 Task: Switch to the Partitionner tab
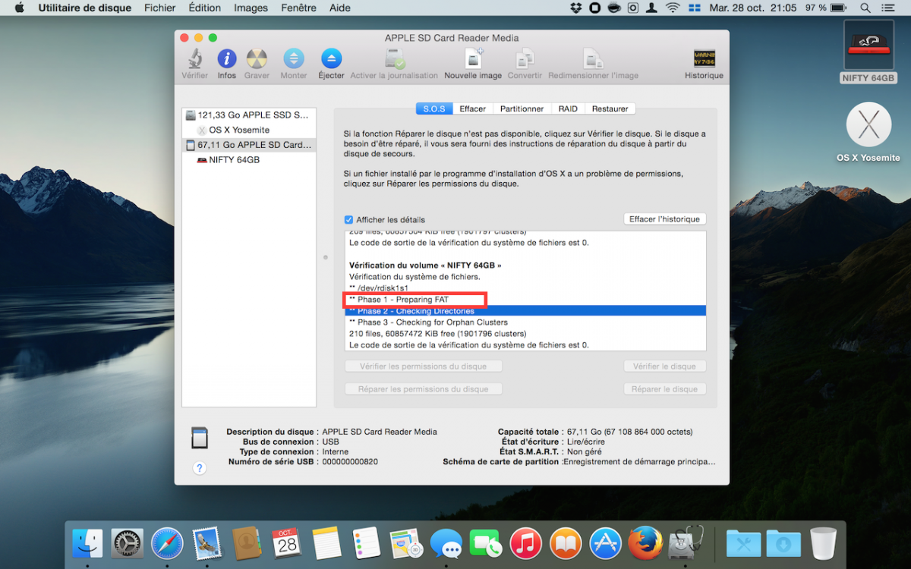click(x=522, y=108)
